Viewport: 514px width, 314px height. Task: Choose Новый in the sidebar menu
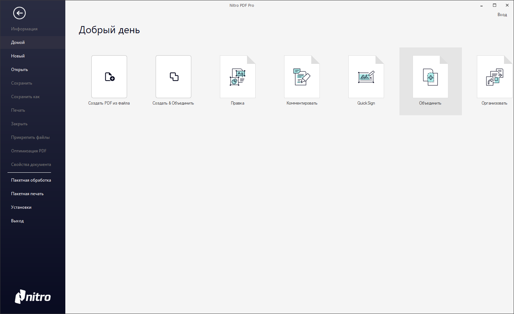(x=32, y=56)
